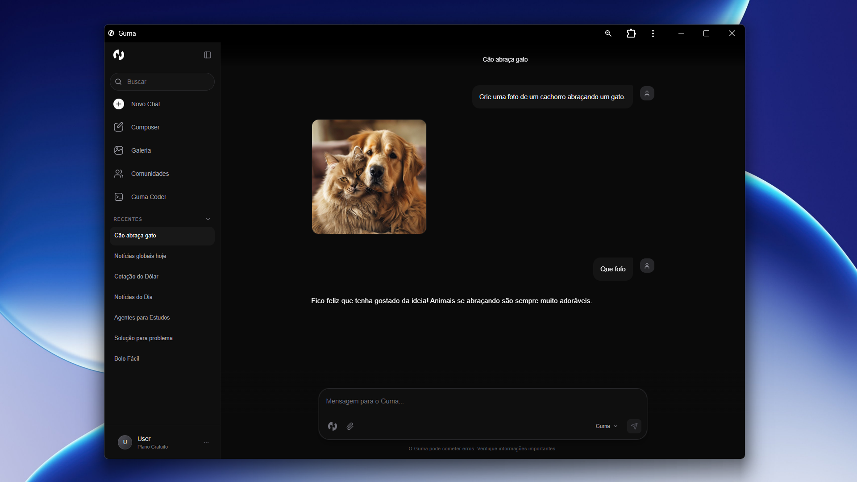
Task: Collapse the Recentes section chevron
Action: tap(208, 219)
